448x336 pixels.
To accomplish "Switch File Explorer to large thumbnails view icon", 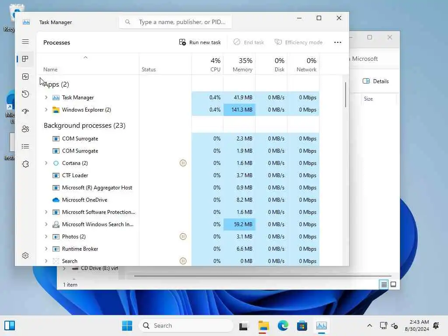I will pos(393,284).
